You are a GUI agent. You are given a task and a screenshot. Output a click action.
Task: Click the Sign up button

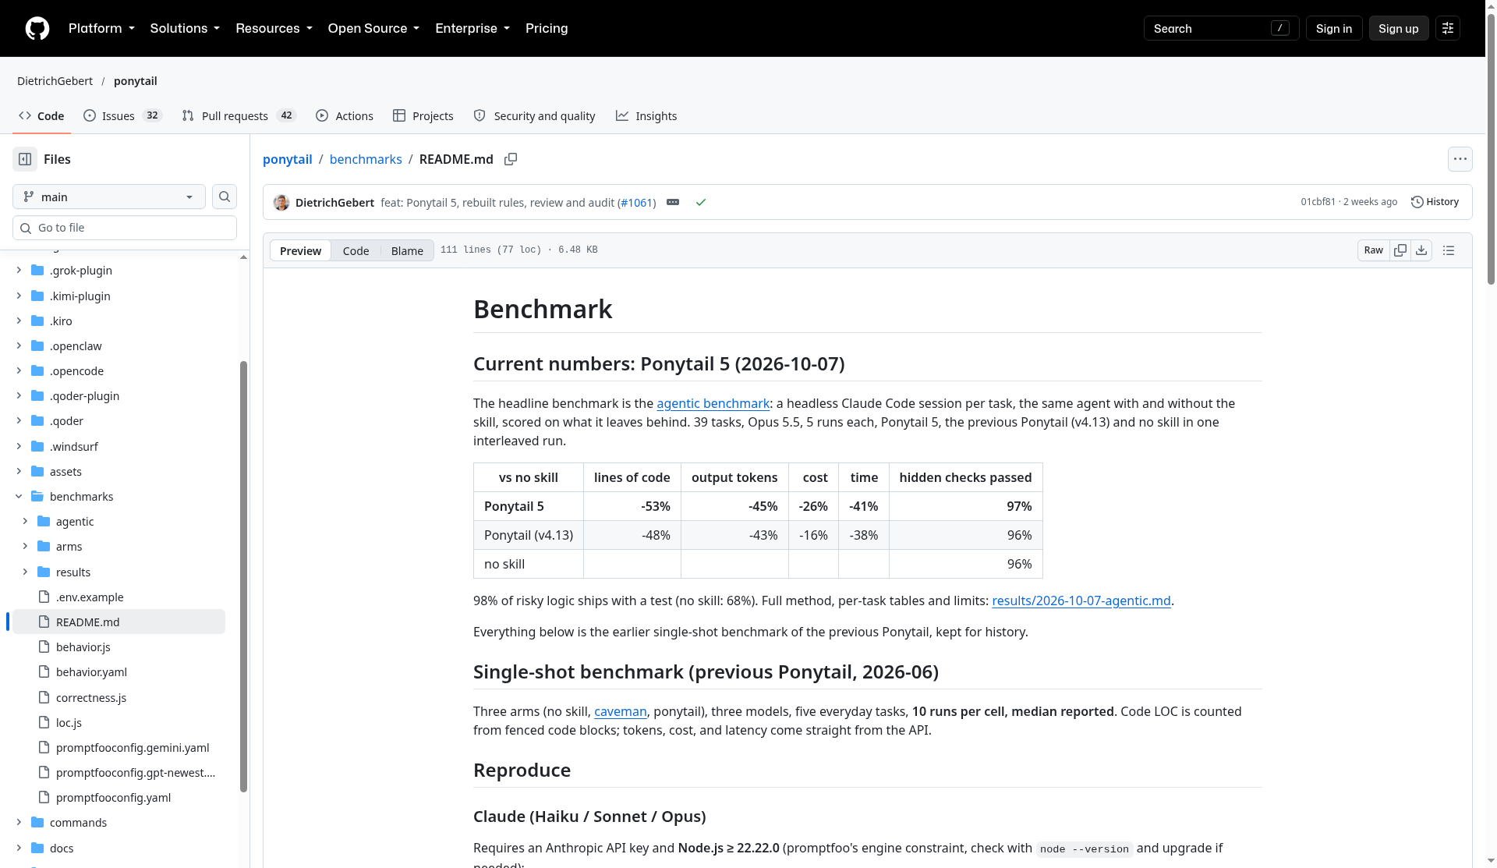pyautogui.click(x=1399, y=28)
